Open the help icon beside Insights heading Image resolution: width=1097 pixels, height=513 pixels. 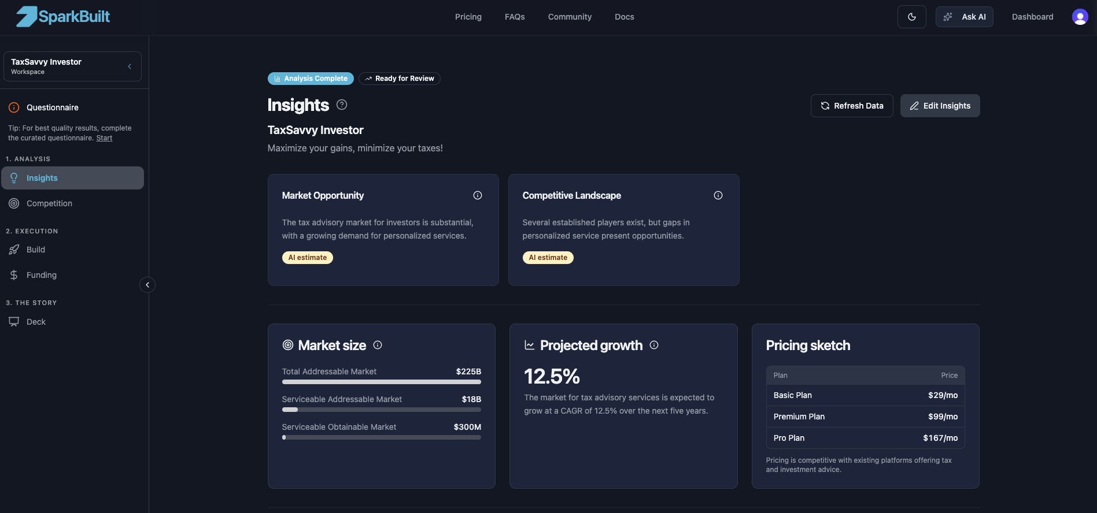[341, 105]
